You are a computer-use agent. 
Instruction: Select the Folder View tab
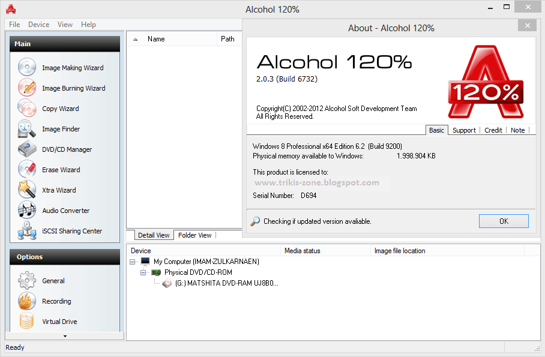point(194,235)
